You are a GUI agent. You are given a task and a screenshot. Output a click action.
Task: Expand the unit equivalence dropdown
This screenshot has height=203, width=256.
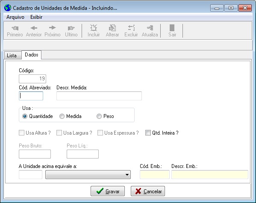[x=88, y=175]
